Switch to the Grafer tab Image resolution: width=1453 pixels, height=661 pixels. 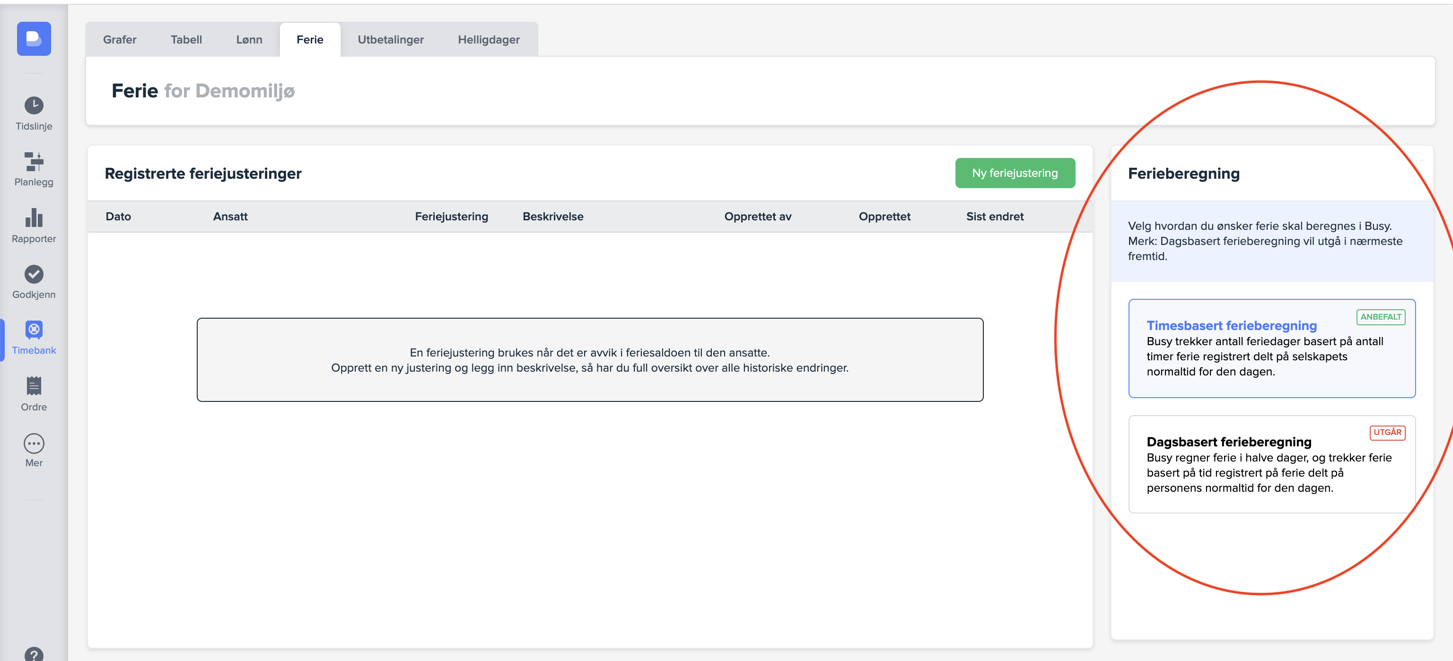120,39
